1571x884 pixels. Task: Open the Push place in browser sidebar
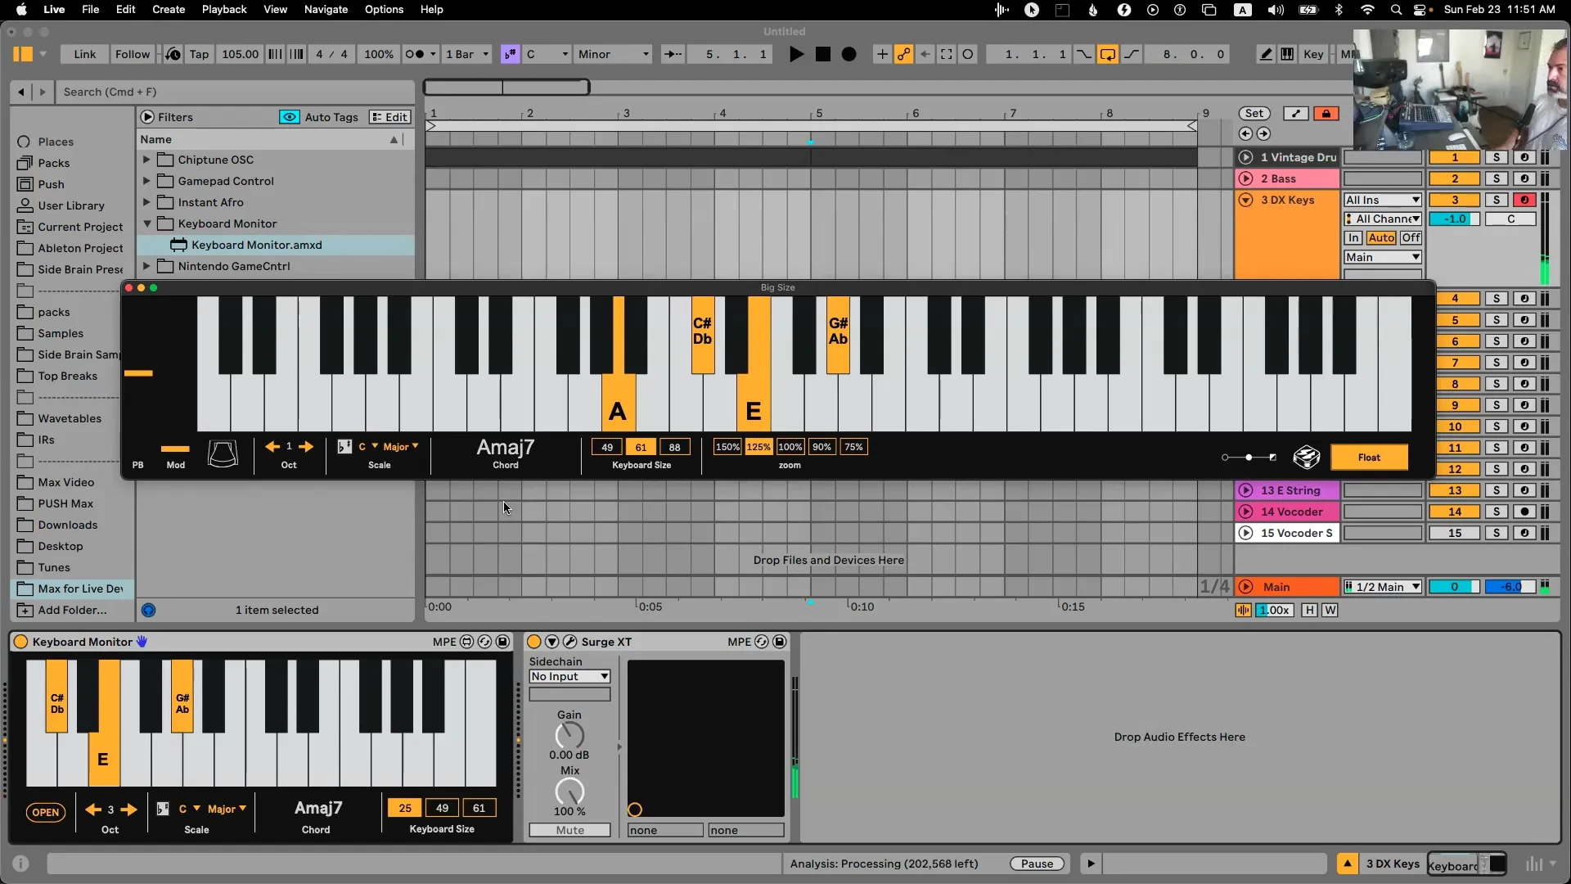(51, 184)
